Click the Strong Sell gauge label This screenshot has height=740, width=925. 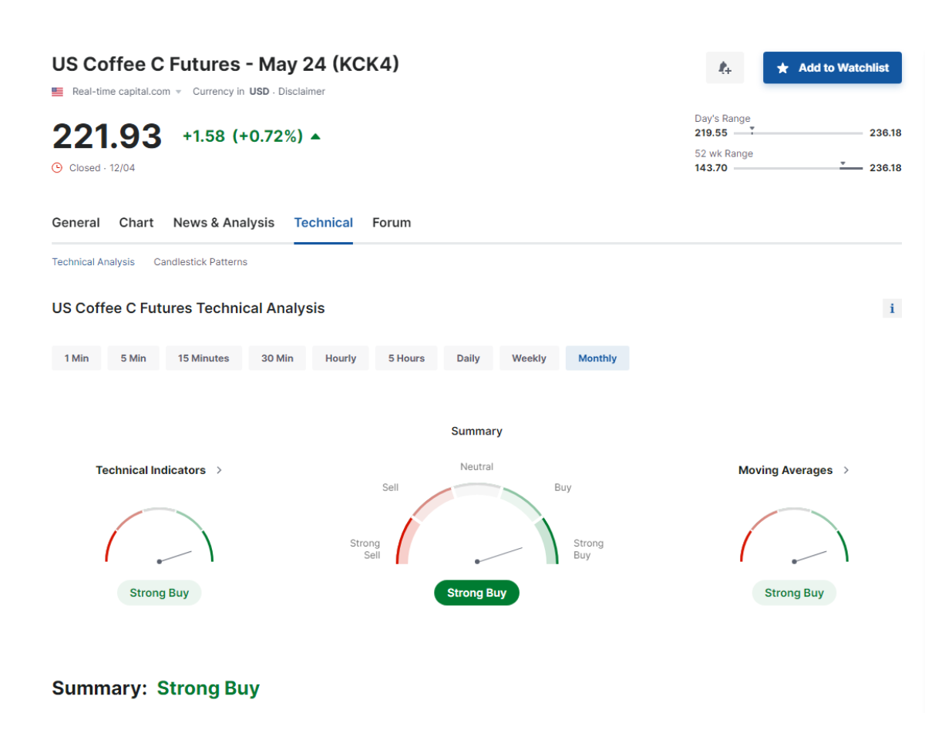[365, 550]
